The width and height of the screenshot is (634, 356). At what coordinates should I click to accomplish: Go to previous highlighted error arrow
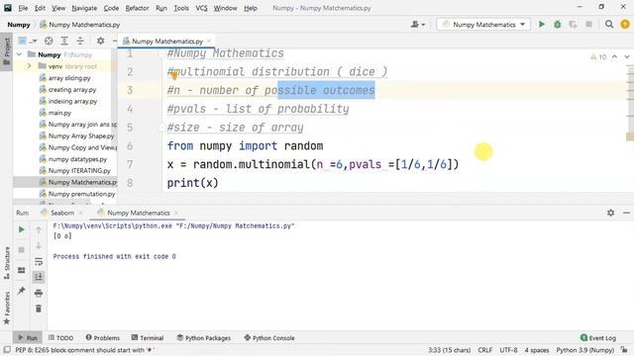point(614,56)
